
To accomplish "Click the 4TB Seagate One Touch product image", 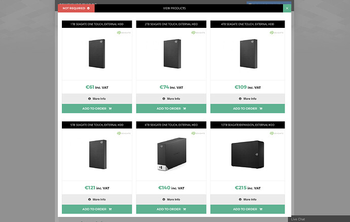I will [249, 54].
